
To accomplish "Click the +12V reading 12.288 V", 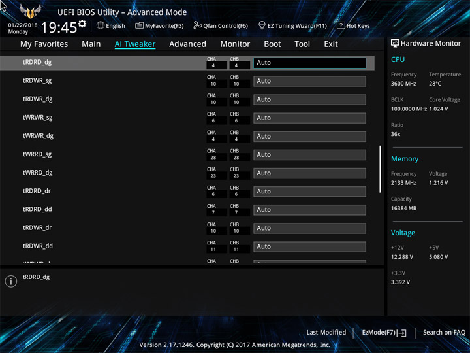I will (x=402, y=257).
